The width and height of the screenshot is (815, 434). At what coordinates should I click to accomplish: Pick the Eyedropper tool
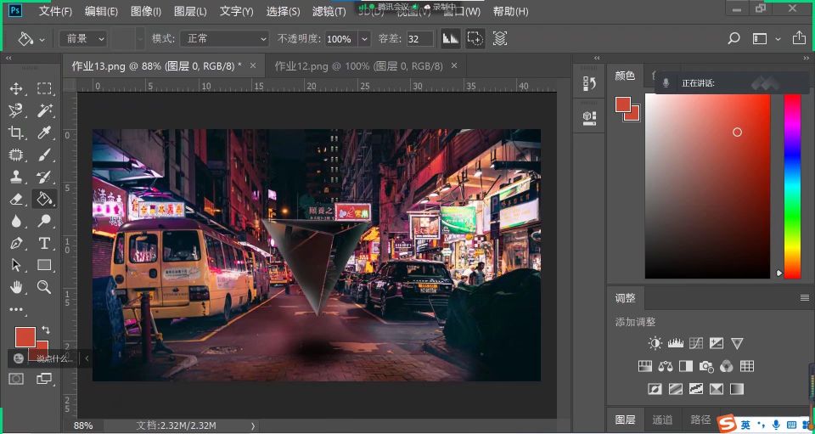coord(44,132)
